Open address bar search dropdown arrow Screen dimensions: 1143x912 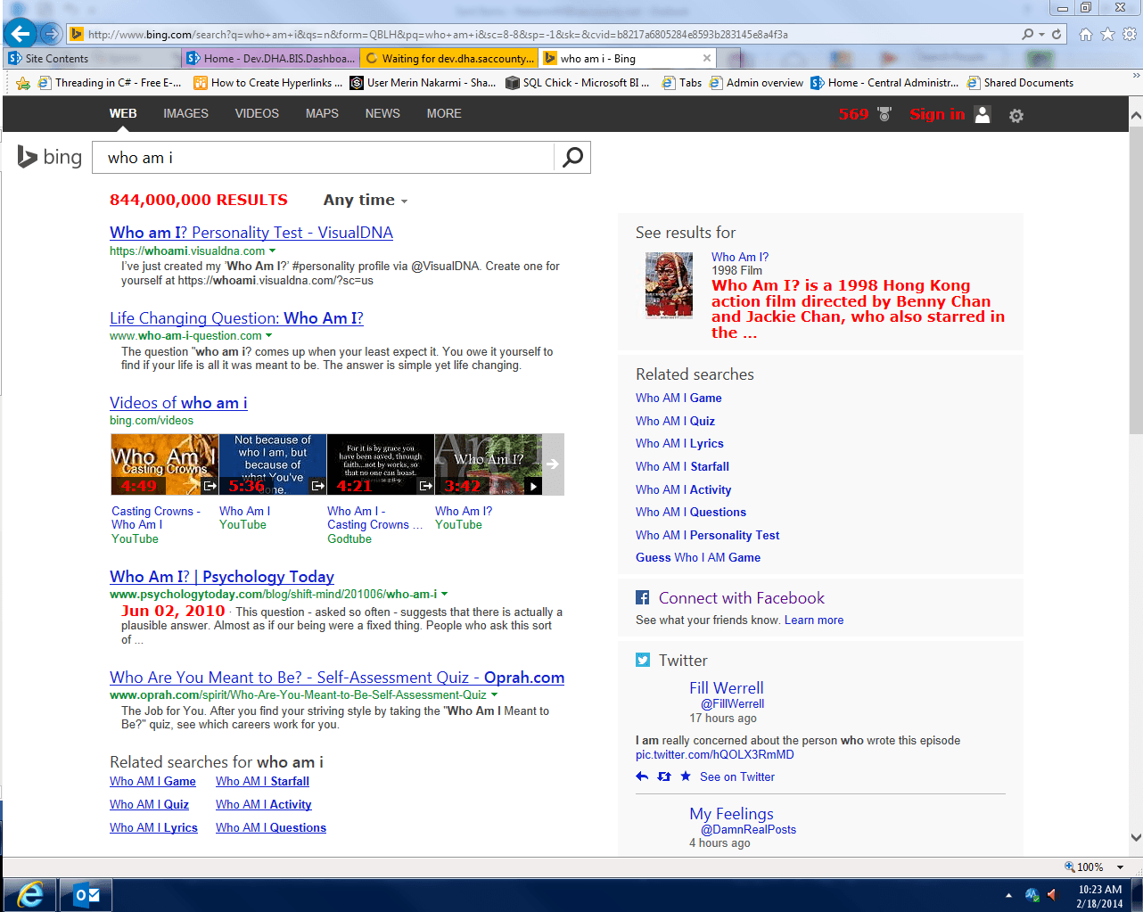pyautogui.click(x=1041, y=35)
